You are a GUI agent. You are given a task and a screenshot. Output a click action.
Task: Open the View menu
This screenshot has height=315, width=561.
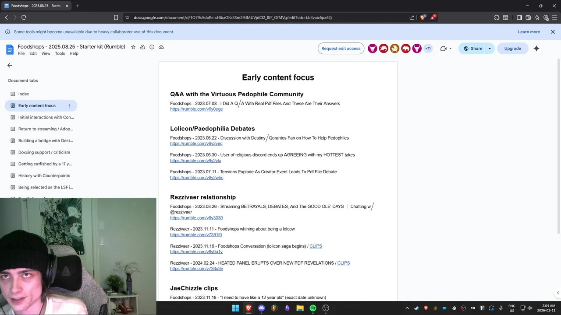click(x=46, y=53)
